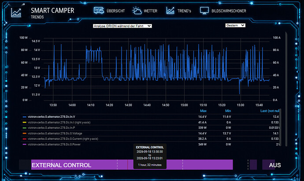Toggle the Dc.0.Current (right y-axis) series
Image resolution: width=304 pixels, height=181 pixels.
(63, 139)
